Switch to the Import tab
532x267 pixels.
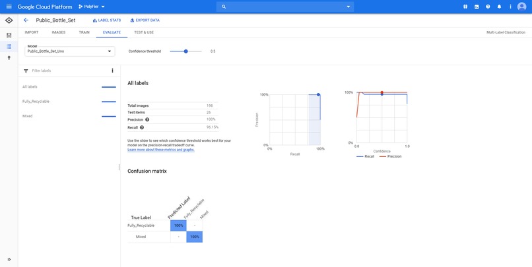point(32,32)
